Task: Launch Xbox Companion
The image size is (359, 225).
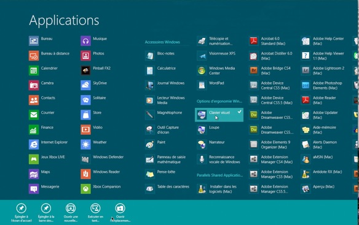Action: click(x=101, y=189)
